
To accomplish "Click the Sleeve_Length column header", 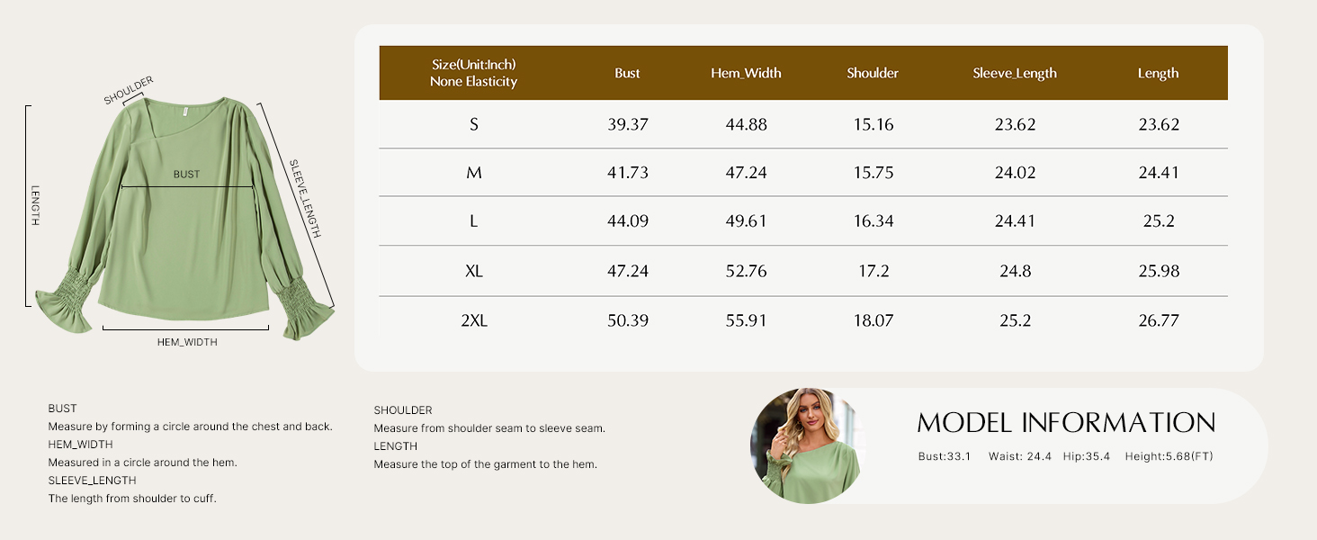I will [1015, 73].
